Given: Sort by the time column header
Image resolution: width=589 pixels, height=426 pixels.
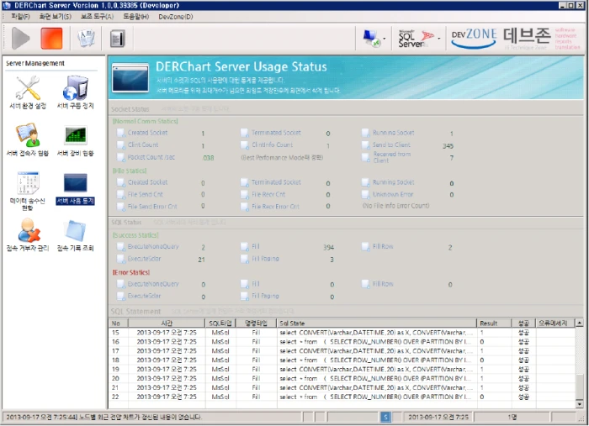Looking at the screenshot, I should [x=167, y=323].
